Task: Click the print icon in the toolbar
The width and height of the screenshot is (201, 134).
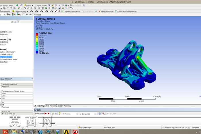Action: (x=63, y=8)
